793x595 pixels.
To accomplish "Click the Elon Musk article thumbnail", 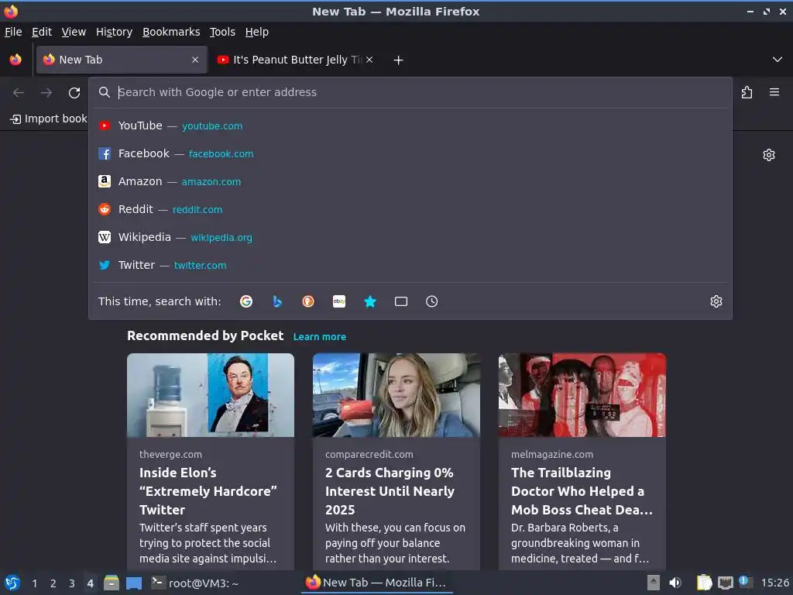I will 211,395.
